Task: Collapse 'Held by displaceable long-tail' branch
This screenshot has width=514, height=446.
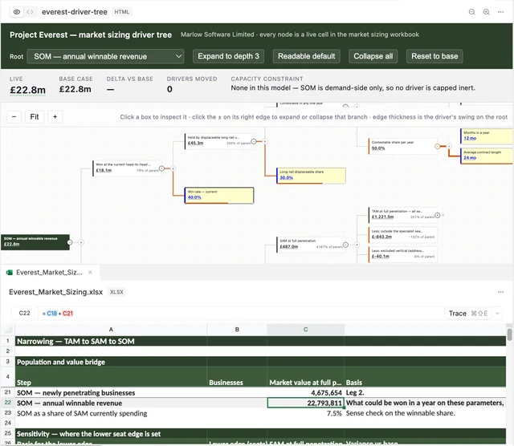Action: tap(254, 141)
